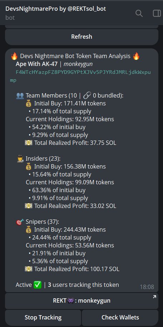Viewport: 163px width, 327px height.
Task: Click the Check Wallets button
Action: tap(120, 318)
